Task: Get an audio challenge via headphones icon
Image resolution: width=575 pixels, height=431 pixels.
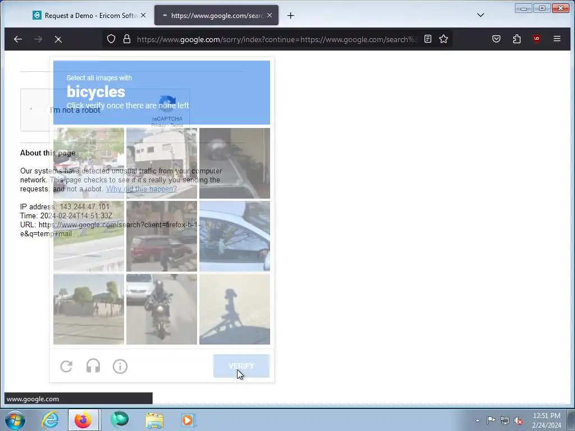Action: (x=93, y=366)
